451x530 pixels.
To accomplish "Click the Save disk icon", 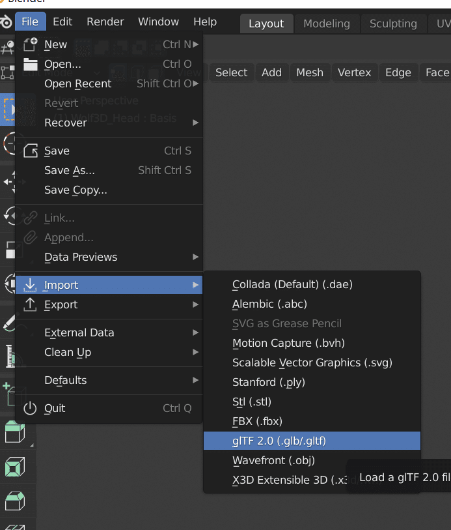I will (x=31, y=151).
